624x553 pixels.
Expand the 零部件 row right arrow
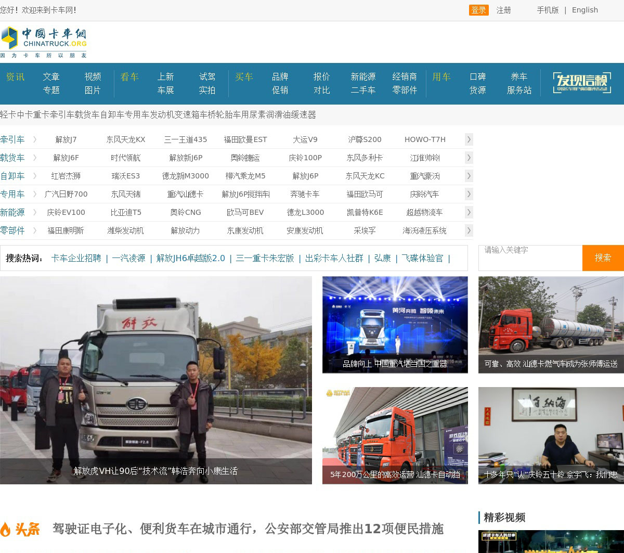(x=469, y=230)
